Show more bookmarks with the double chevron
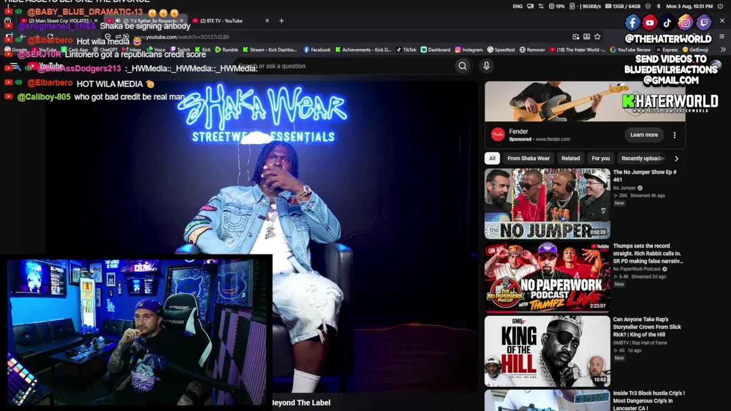This screenshot has width=731, height=411. pos(723,50)
